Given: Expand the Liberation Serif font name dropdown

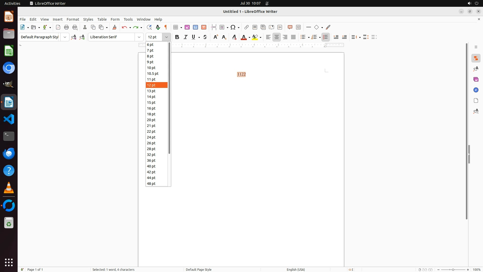Looking at the screenshot, I should tap(139, 37).
